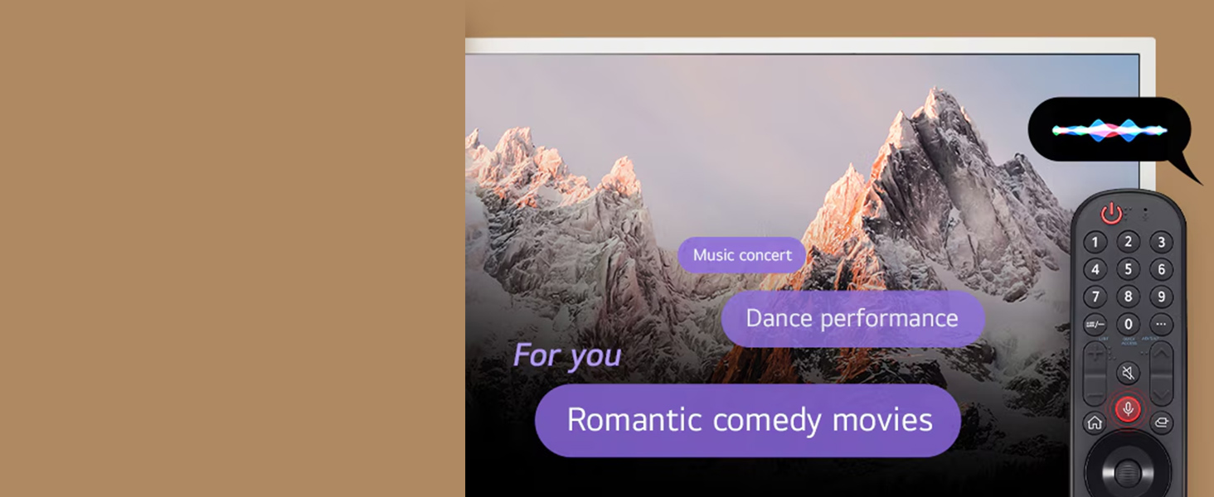Click the number 3 key on the remote
Viewport: 1214px width, 497px height.
click(1161, 242)
